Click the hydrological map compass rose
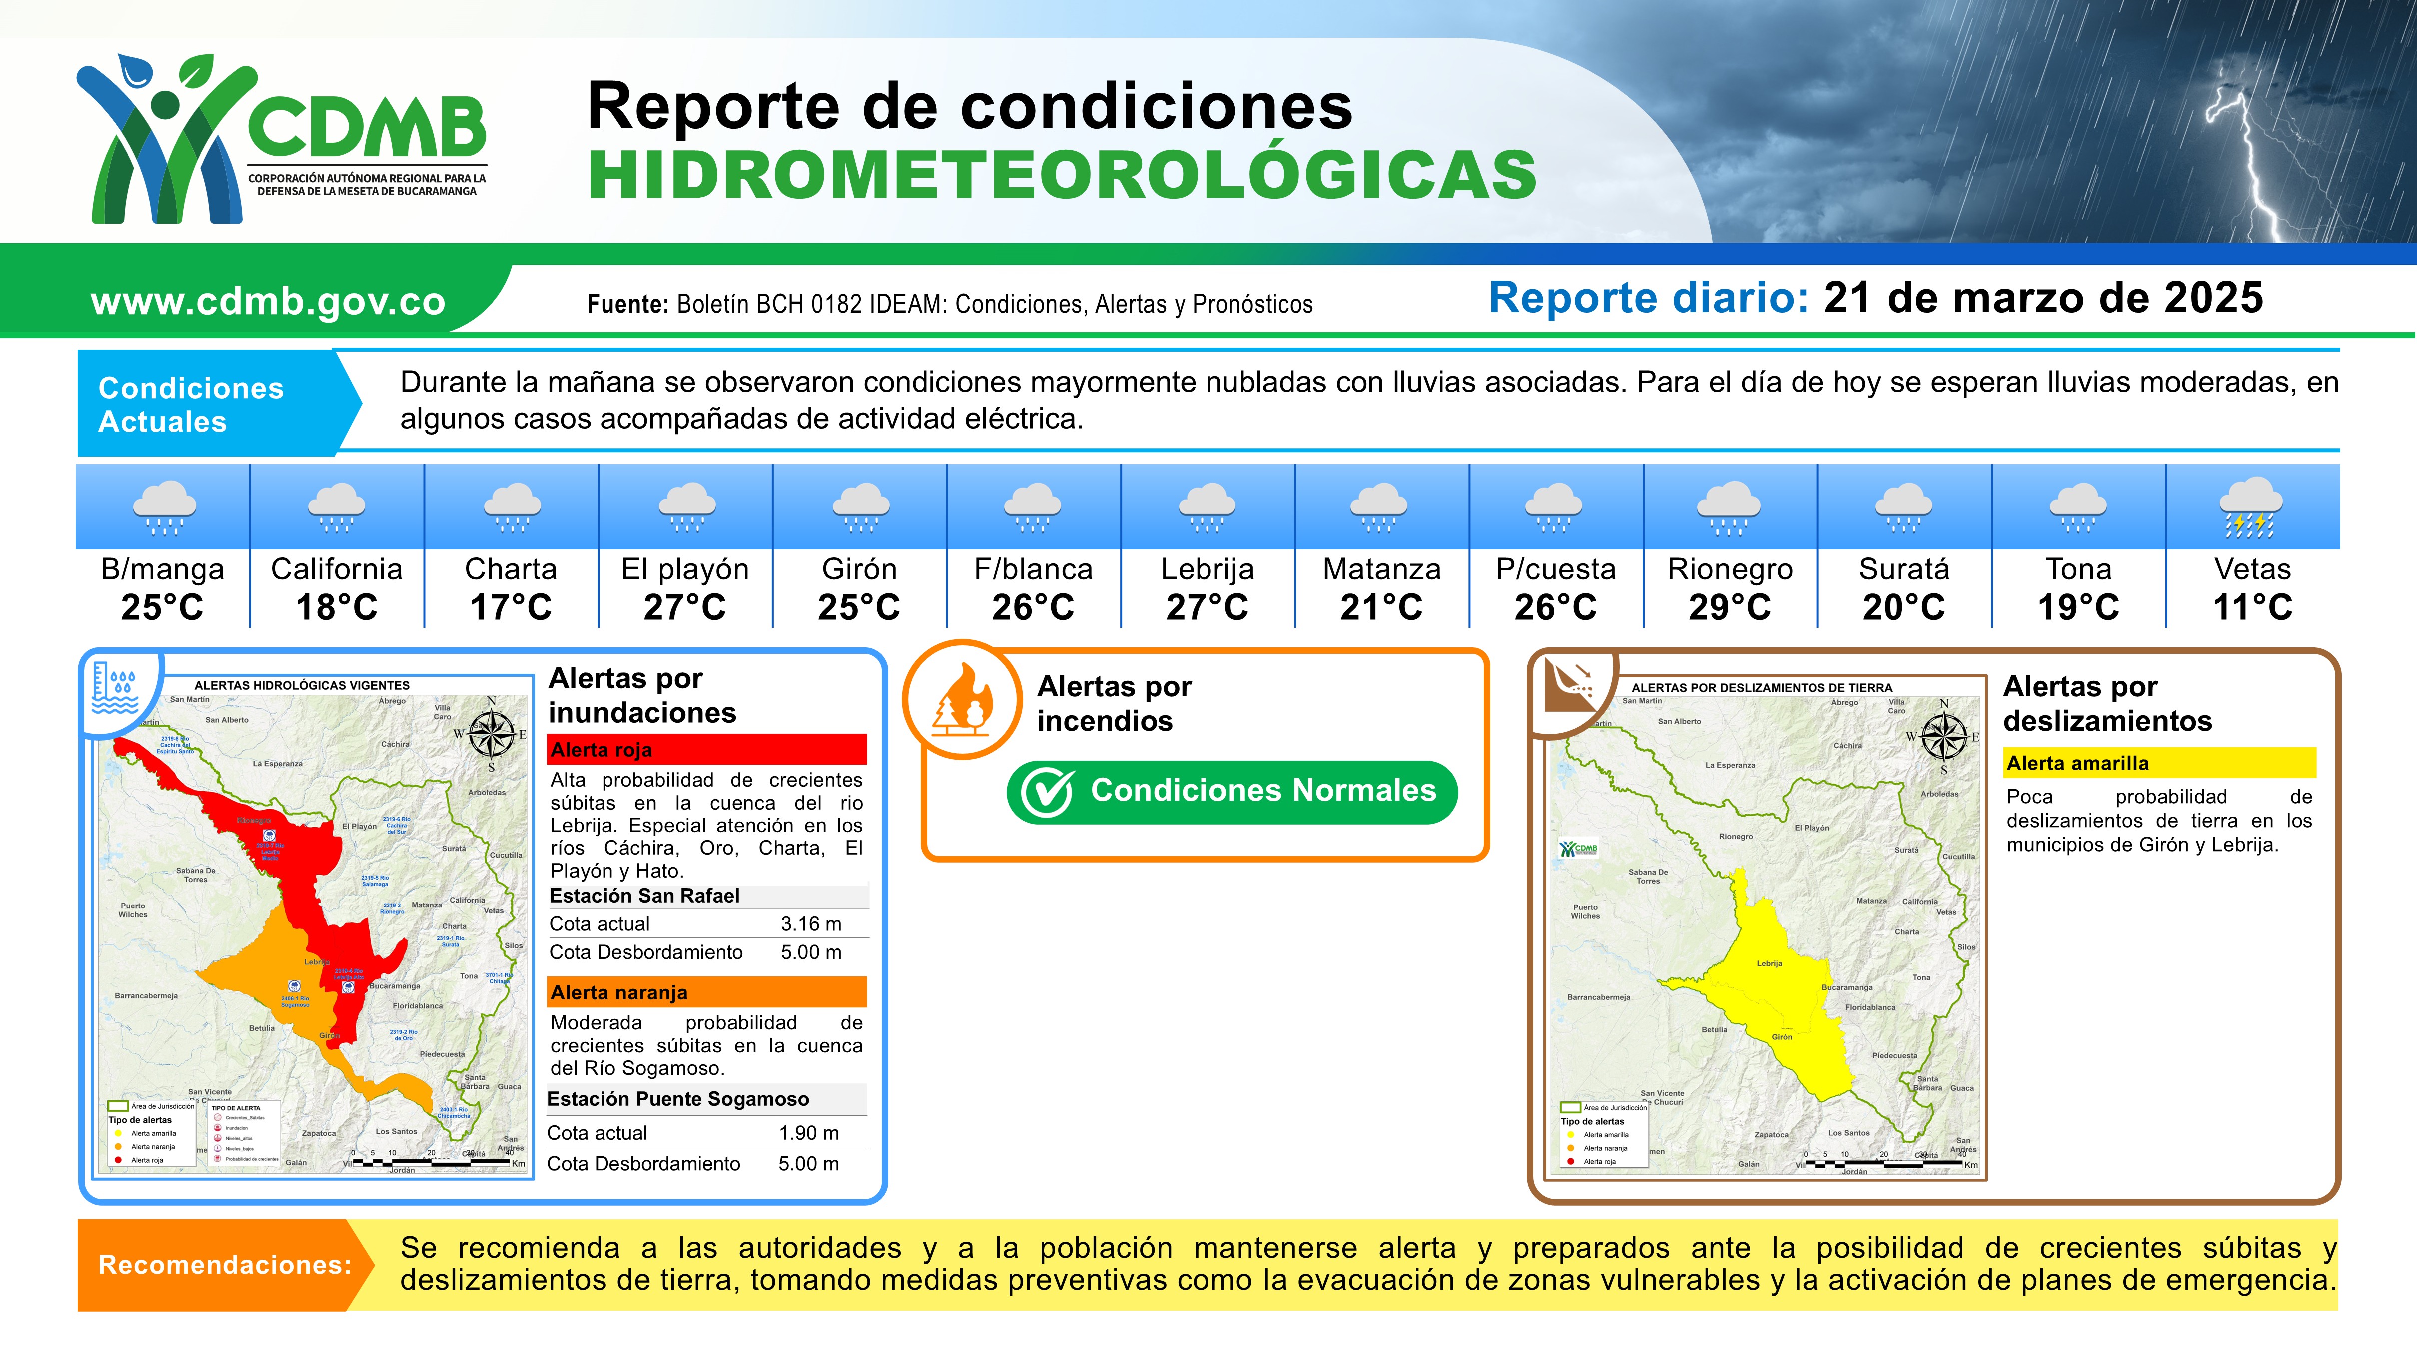Screen dimensions: 2417x1359 pyautogui.click(x=491, y=734)
